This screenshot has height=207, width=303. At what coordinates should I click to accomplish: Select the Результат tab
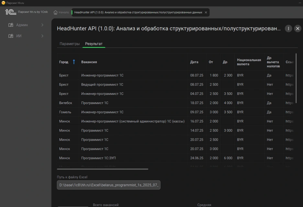[x=94, y=44]
